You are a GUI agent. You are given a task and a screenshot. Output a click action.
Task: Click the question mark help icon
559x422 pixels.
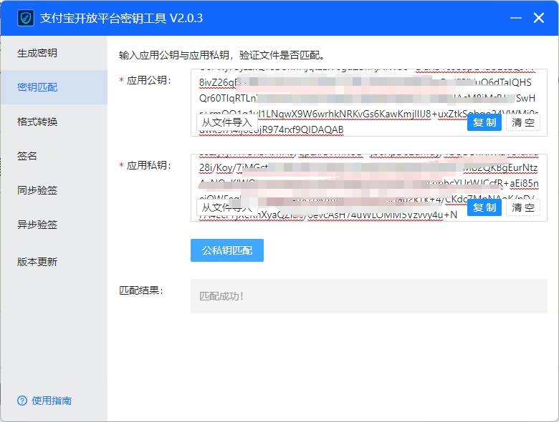22,401
